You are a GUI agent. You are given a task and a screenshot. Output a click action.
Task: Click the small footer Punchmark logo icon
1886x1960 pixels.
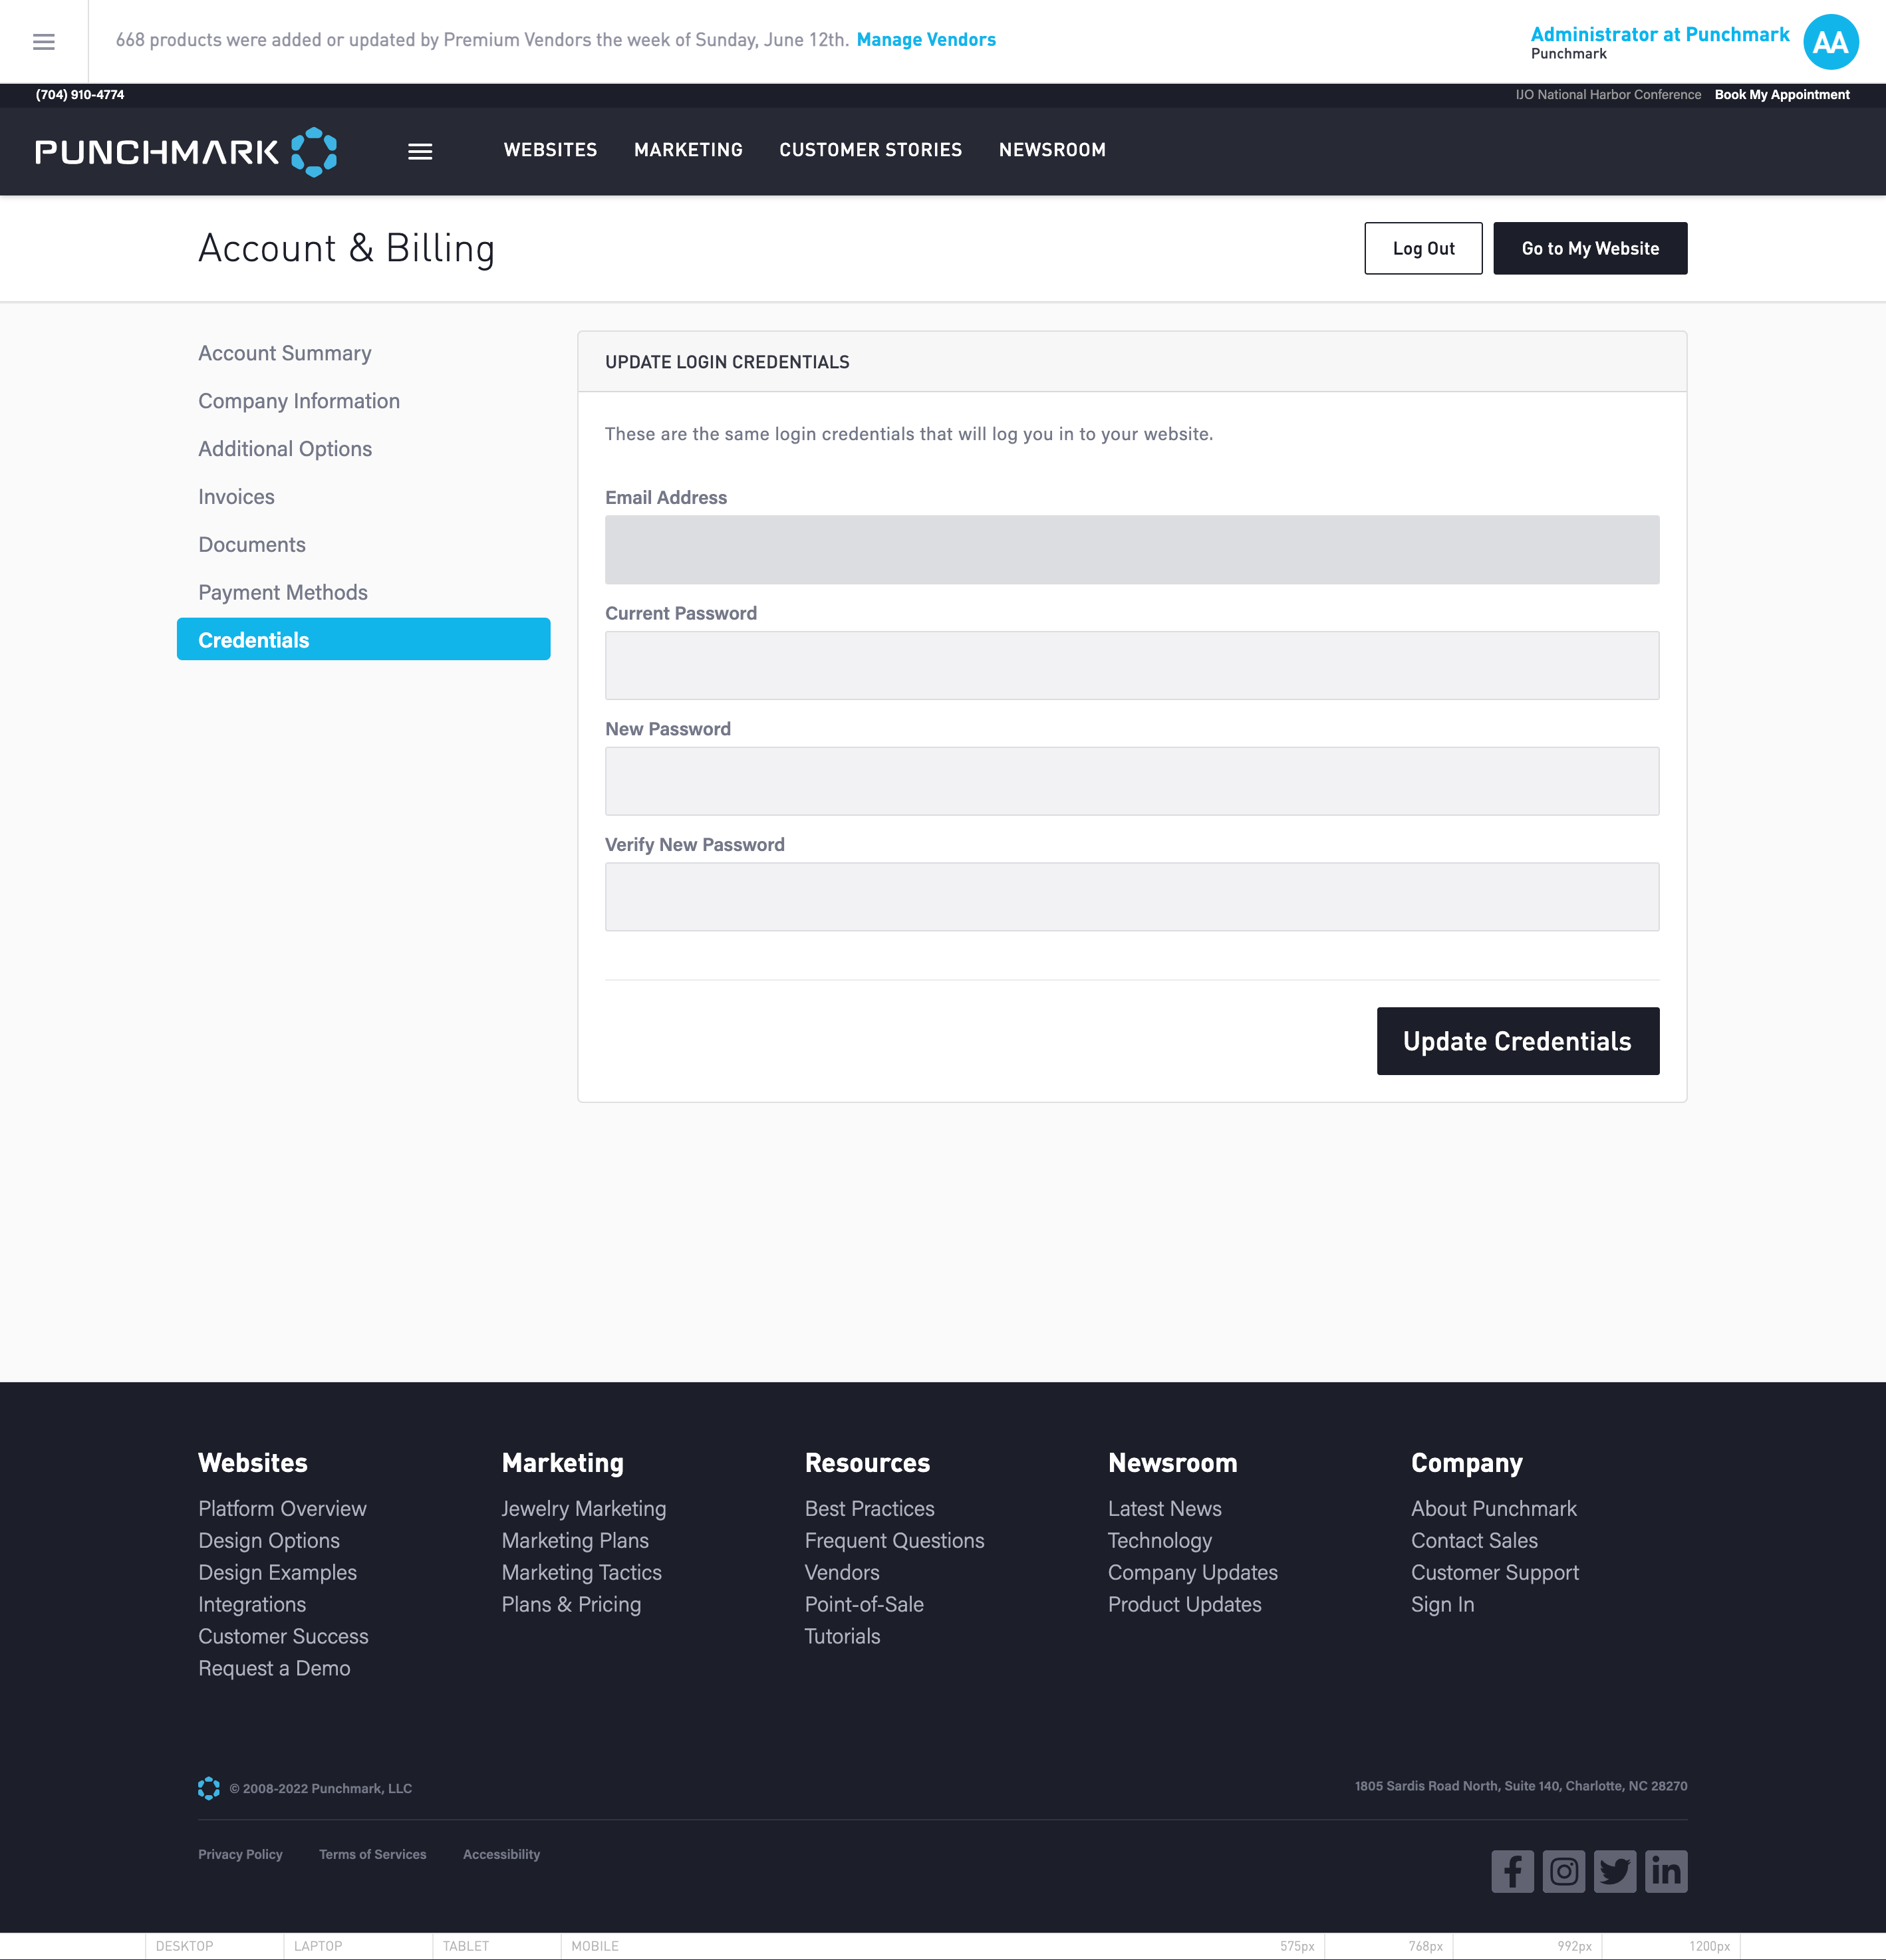(x=208, y=1788)
